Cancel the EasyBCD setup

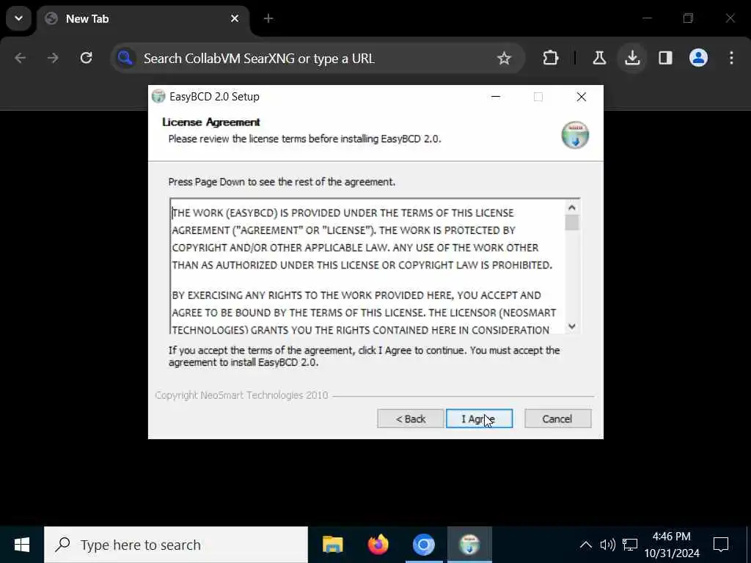557,419
